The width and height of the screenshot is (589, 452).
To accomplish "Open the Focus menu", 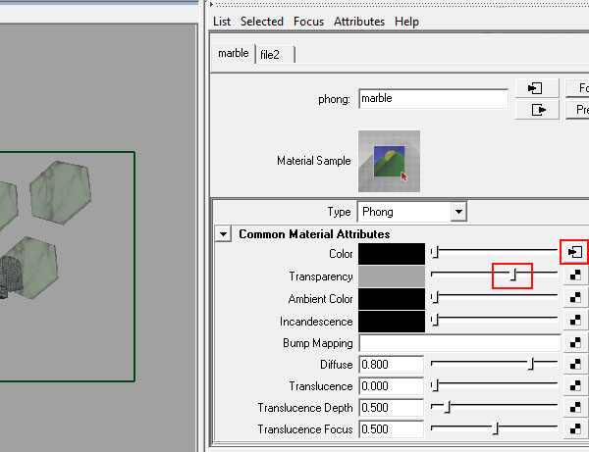I will coord(308,22).
